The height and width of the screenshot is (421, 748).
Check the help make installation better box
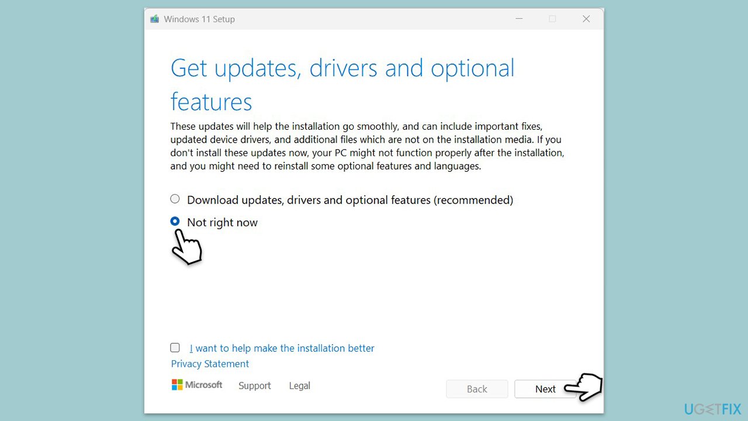(x=175, y=347)
